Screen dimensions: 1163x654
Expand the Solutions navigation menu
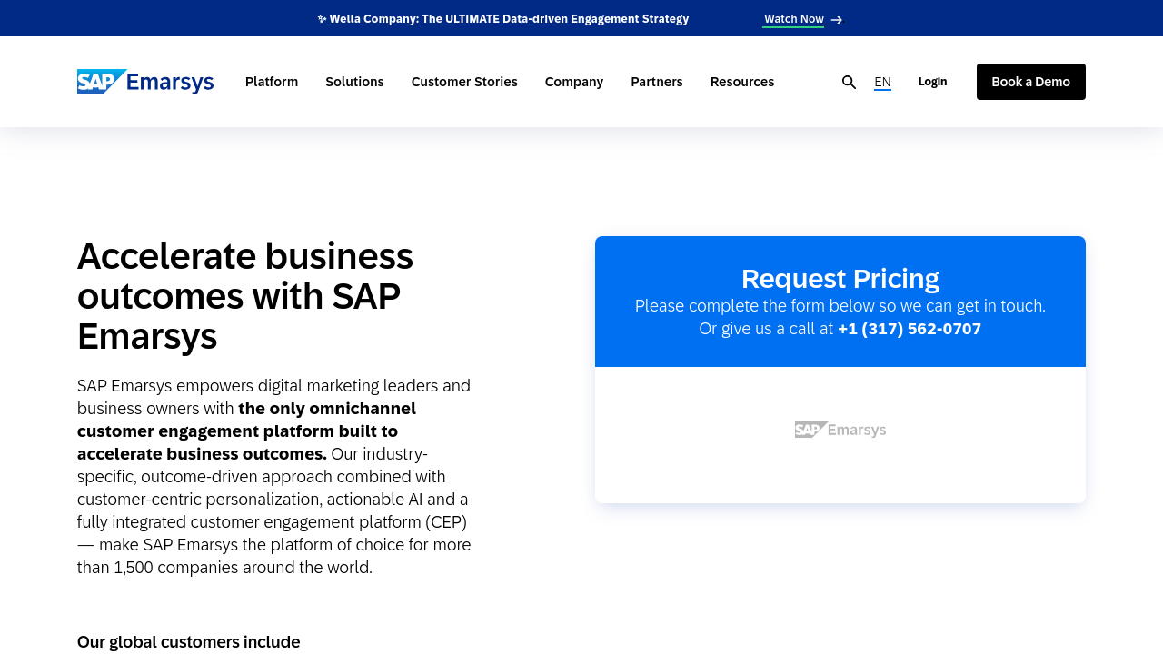click(x=354, y=82)
